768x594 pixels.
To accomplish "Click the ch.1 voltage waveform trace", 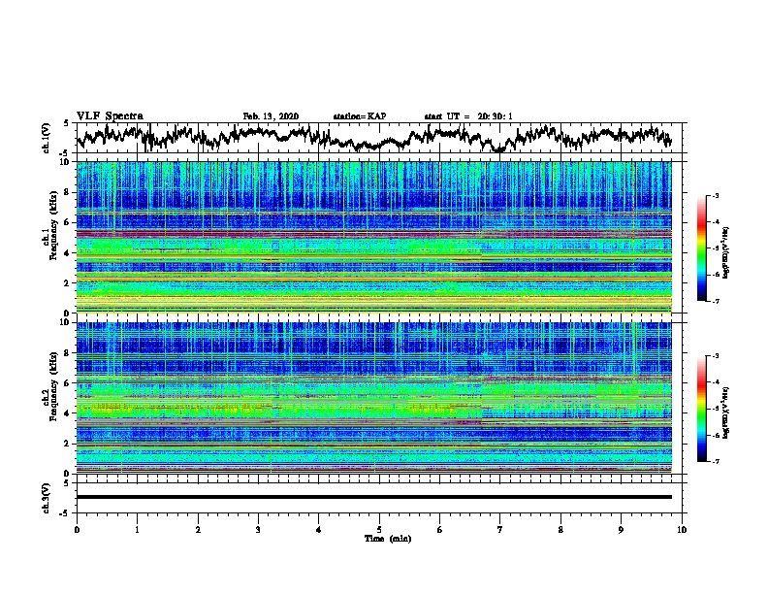I will click(374, 137).
